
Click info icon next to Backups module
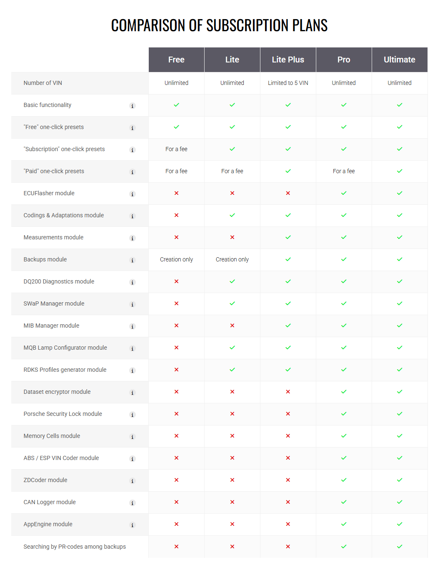[132, 260]
